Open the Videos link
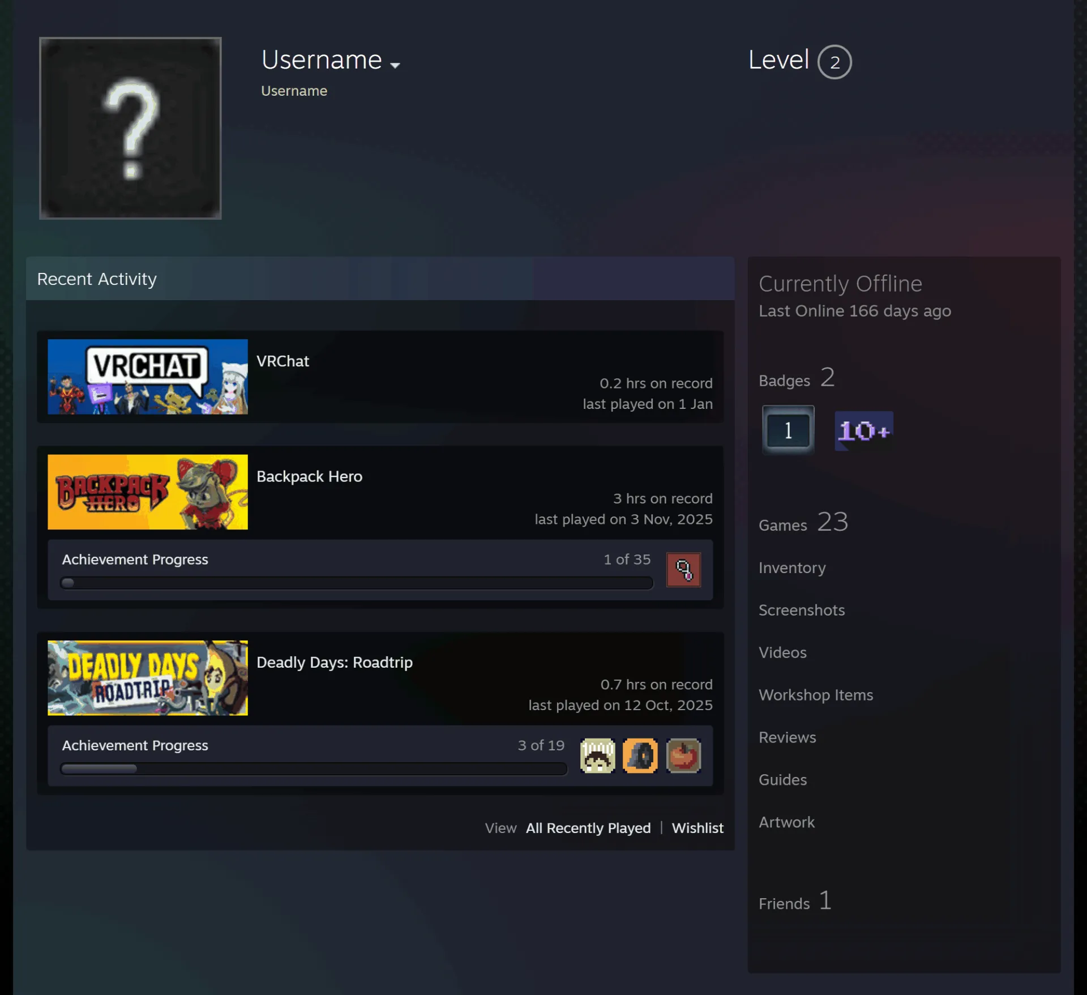 (782, 652)
